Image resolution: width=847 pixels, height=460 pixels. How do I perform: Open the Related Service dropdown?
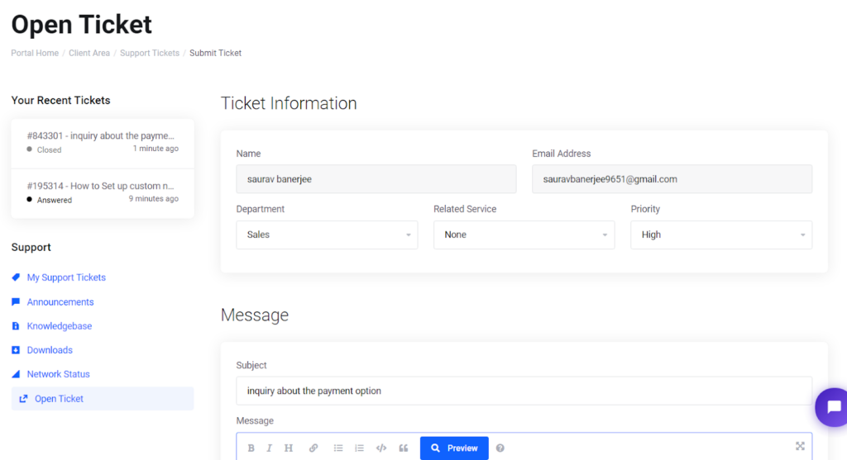(524, 235)
